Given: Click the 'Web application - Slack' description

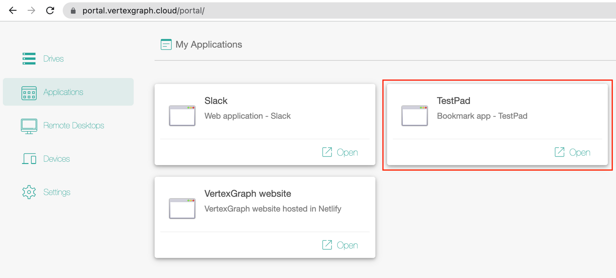Looking at the screenshot, I should click(x=247, y=116).
